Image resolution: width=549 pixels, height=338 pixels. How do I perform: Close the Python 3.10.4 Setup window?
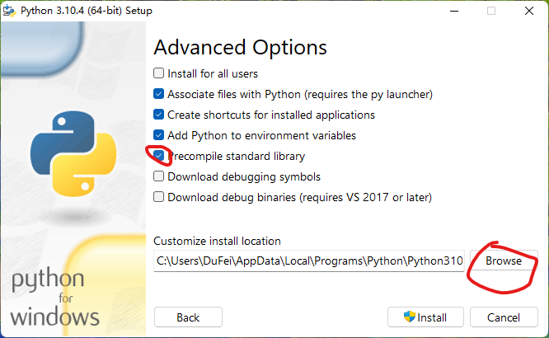pos(529,11)
